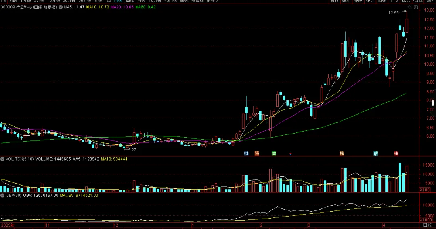The image size is (436, 229).
Task: Click the volume MA10: 994444 label
Action: pos(114,159)
